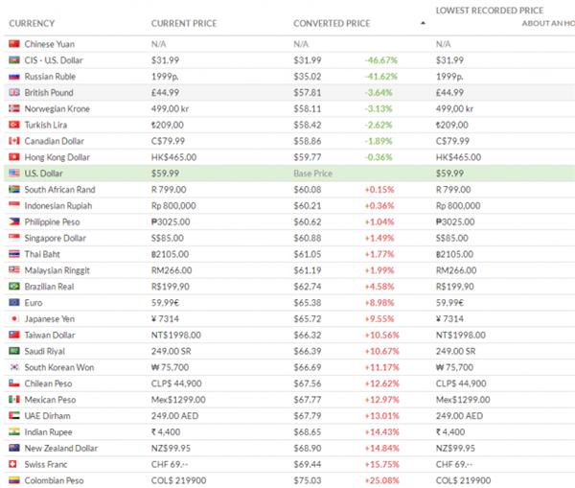Click the British Pound flag icon
Screen dimensions: 575x488
(13, 93)
